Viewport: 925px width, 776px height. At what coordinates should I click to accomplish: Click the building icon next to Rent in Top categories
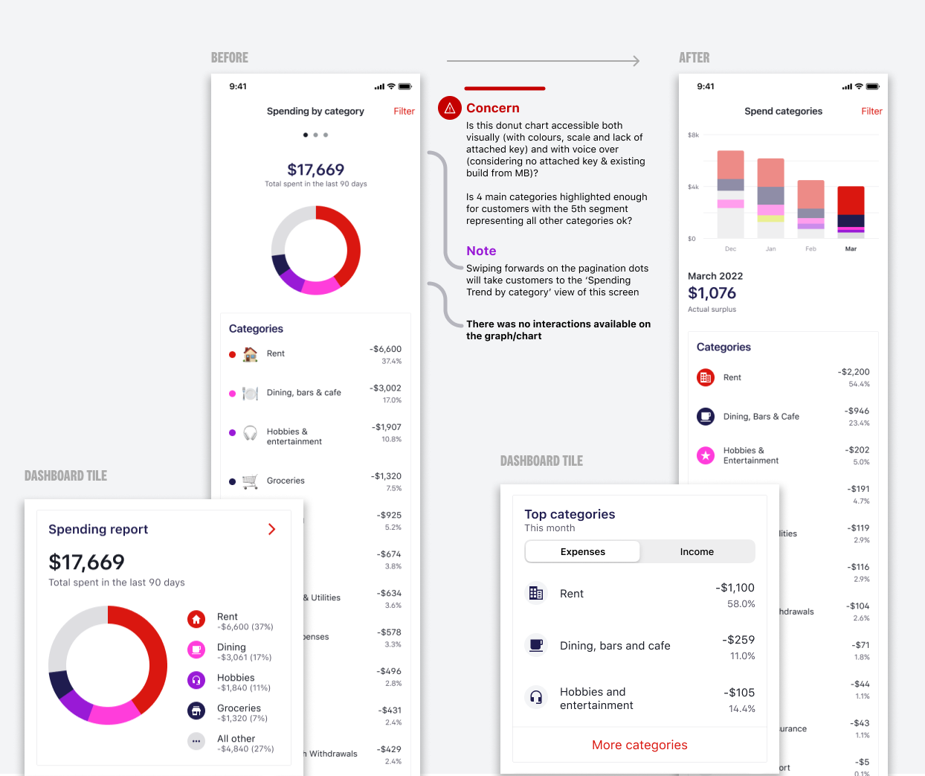coord(536,593)
